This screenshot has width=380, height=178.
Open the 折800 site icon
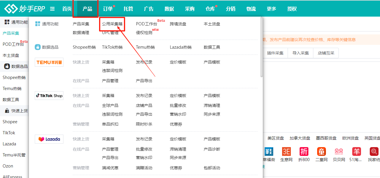click(304, 151)
